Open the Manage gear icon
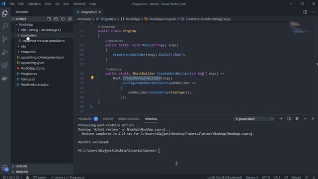Viewport: 318px width, 179px height. pos(4,168)
